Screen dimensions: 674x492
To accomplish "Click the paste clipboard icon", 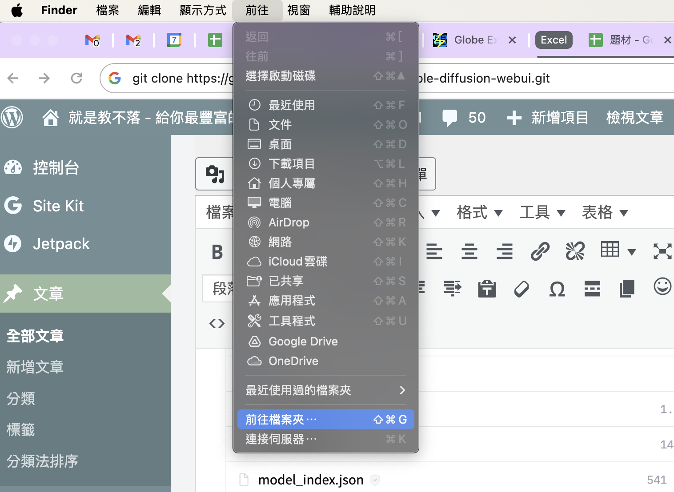I will (487, 289).
